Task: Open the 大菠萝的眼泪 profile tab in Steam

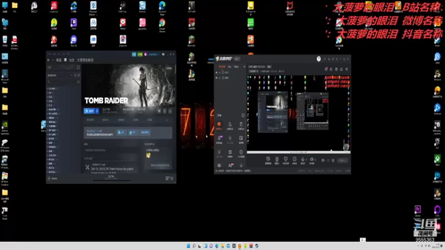Action: pyautogui.click(x=85, y=60)
